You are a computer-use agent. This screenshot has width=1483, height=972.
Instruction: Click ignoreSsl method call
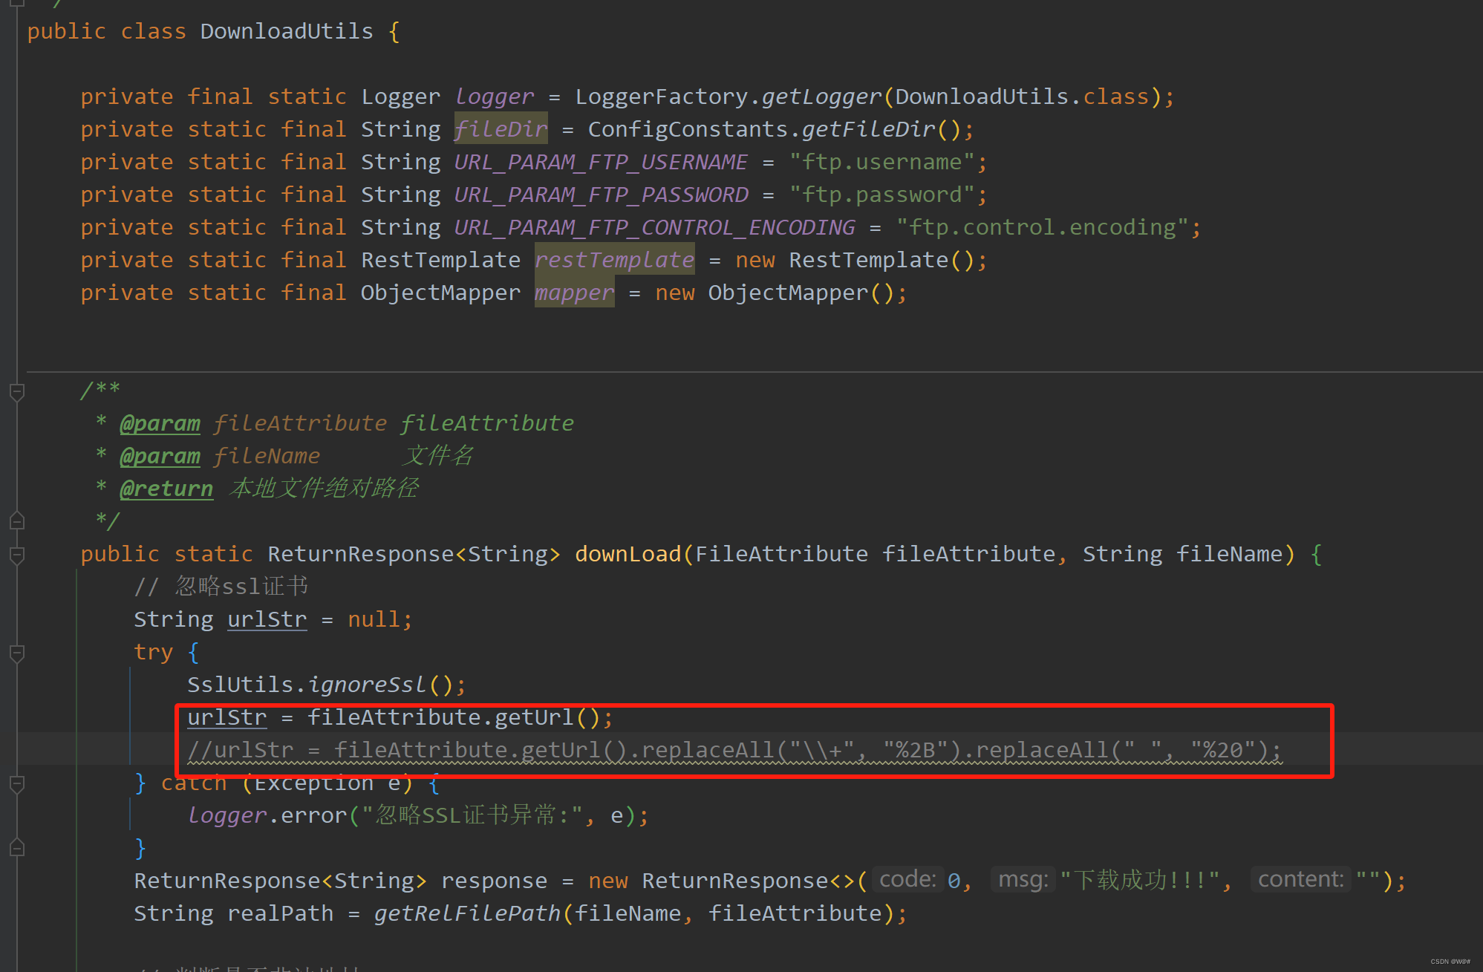(x=367, y=685)
